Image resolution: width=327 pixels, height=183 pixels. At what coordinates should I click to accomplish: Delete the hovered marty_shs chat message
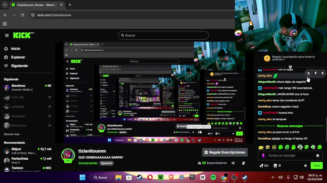click(322, 73)
